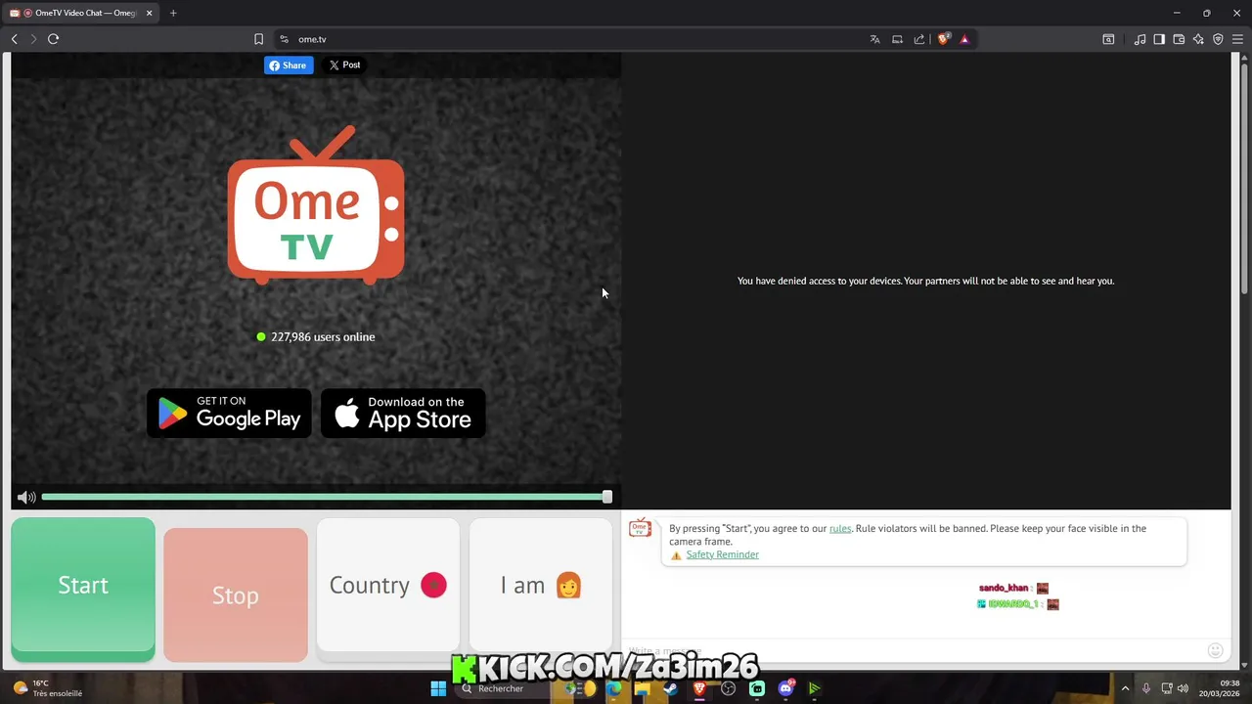The width and height of the screenshot is (1252, 704).
Task: Open Brave Rewards triangle icon
Action: click(964, 39)
